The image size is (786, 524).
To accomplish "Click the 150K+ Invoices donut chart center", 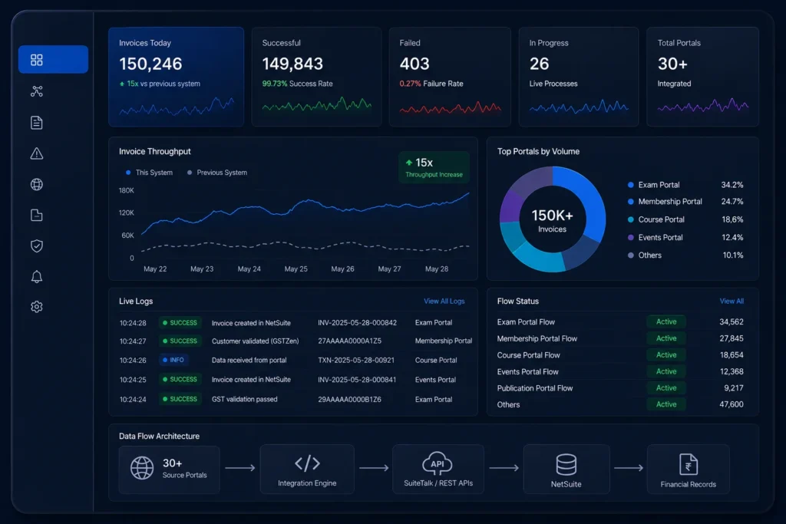I will coord(553,220).
